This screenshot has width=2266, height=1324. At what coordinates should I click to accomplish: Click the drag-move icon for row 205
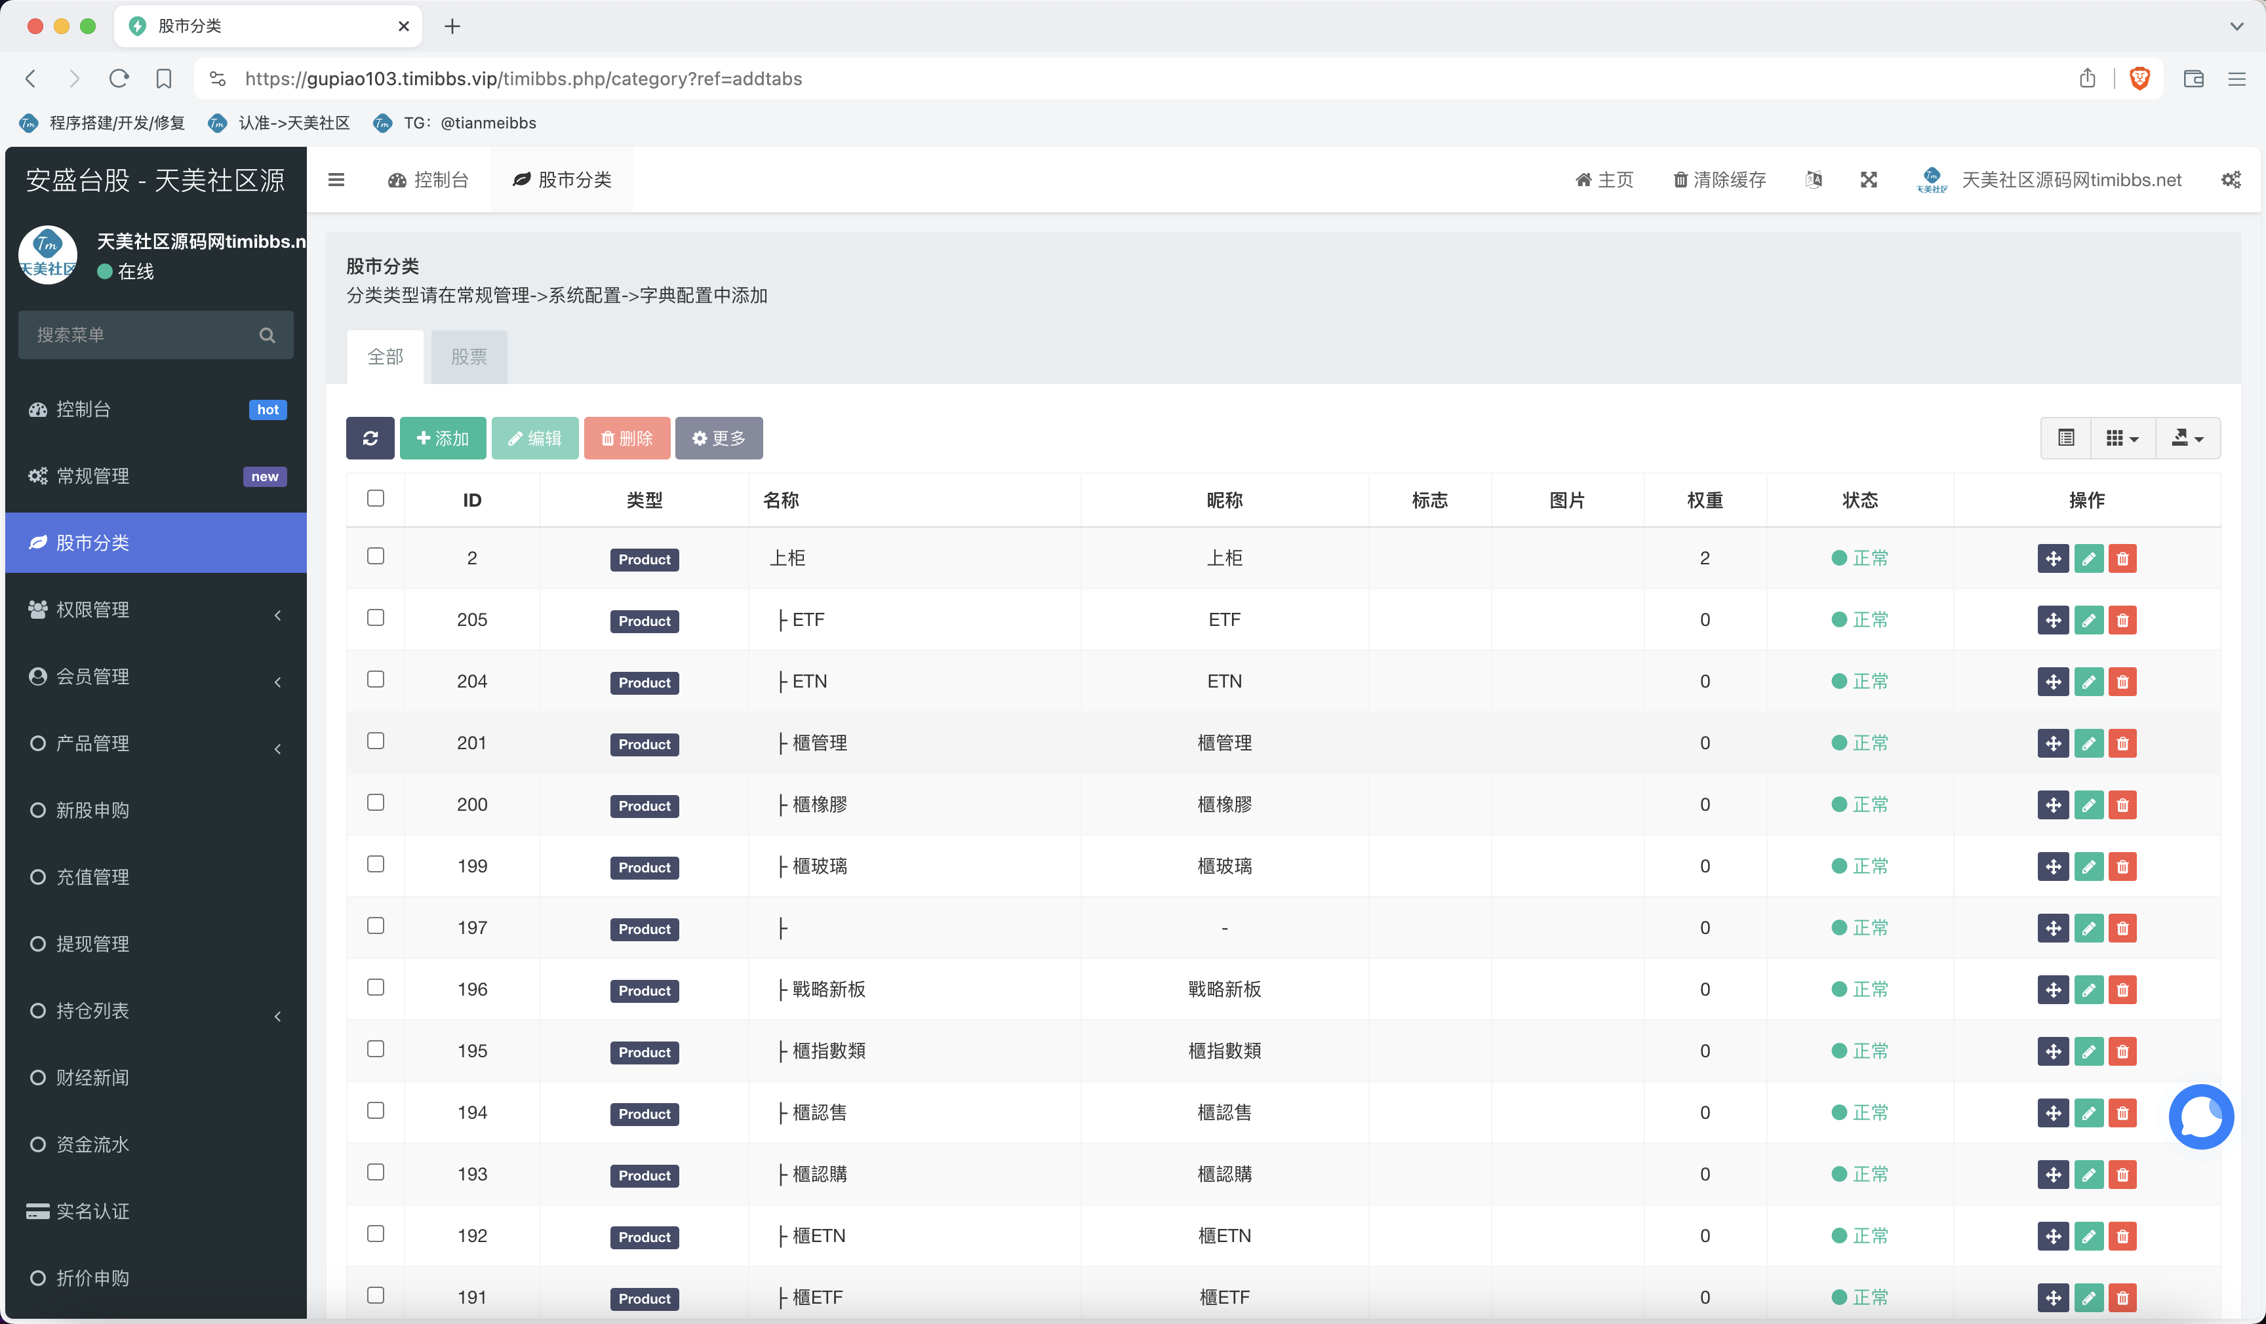(2053, 620)
